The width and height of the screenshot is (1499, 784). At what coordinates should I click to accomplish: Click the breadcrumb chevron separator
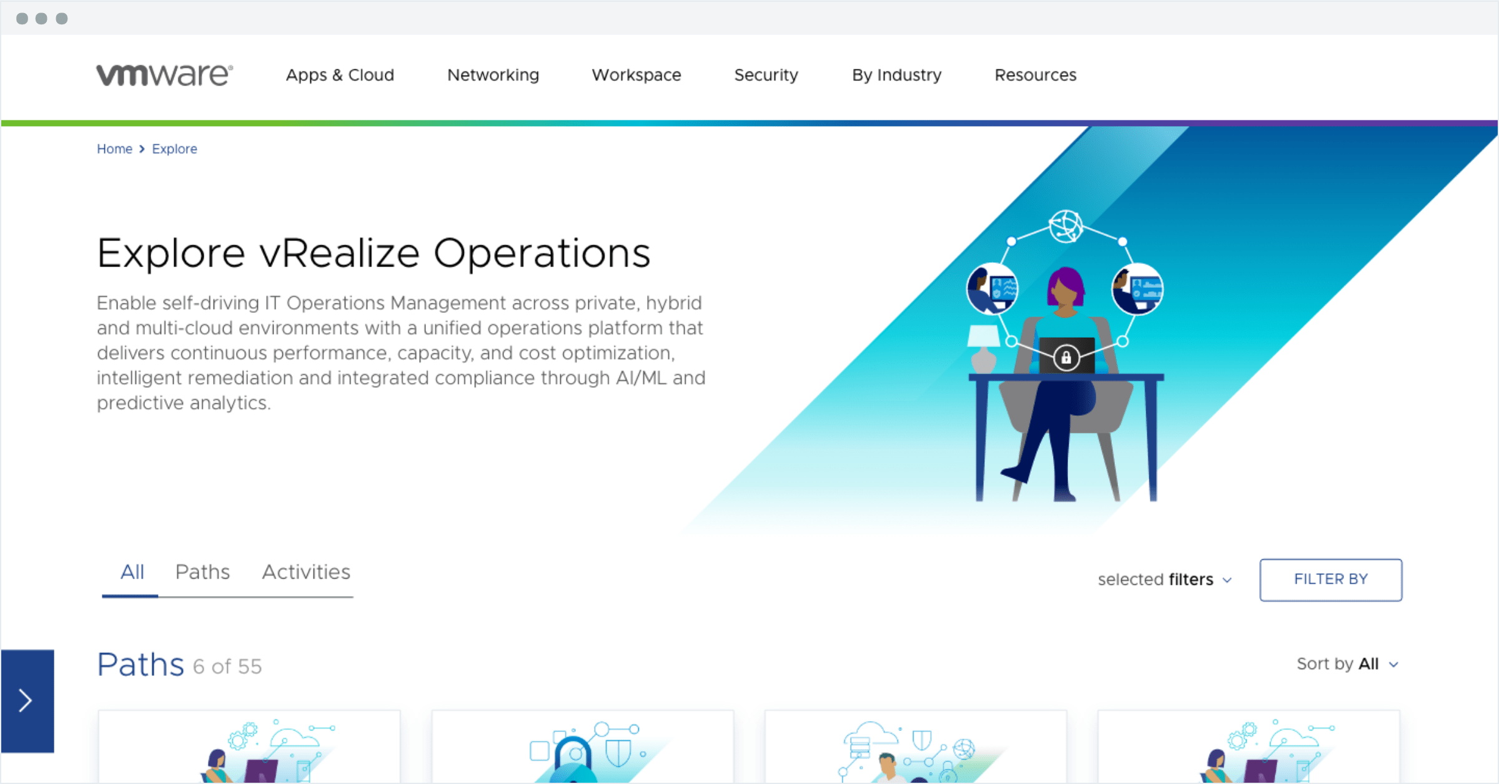(142, 149)
